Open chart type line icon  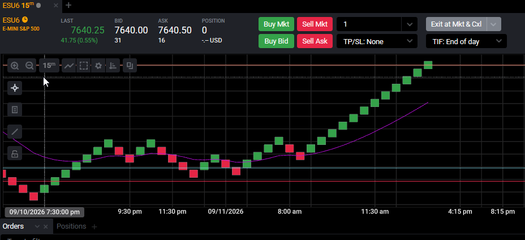68,66
